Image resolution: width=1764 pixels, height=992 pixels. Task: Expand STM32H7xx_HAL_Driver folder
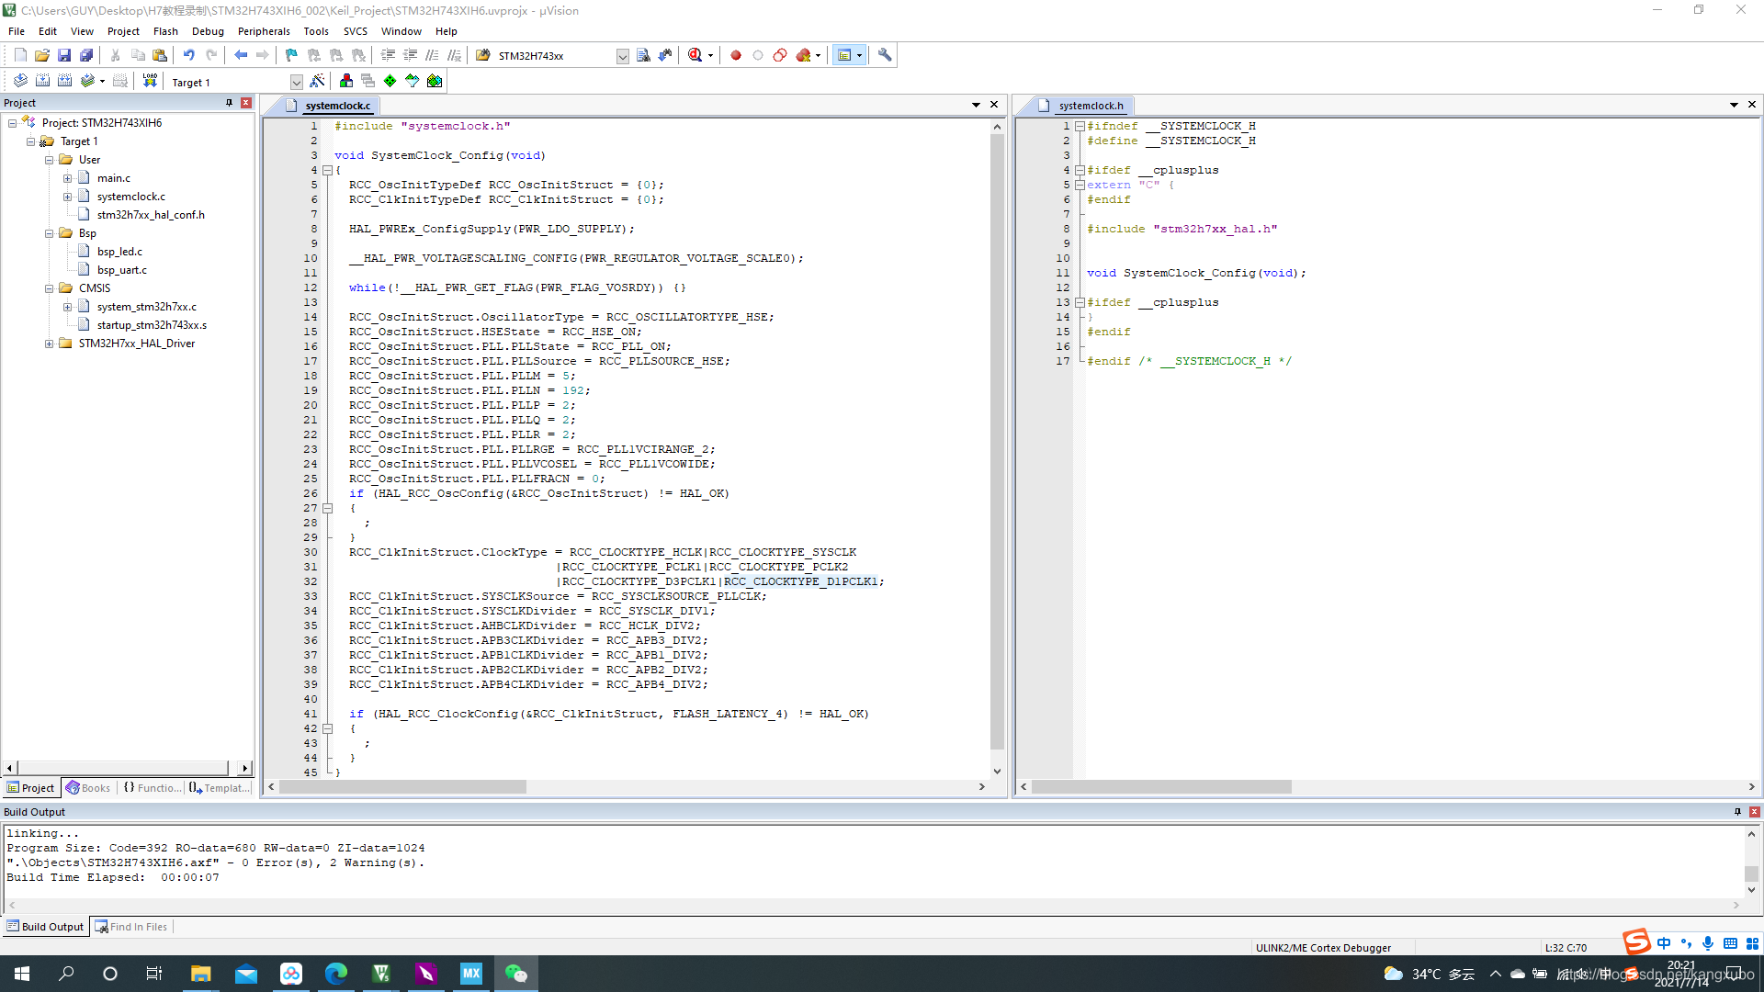[x=50, y=344]
